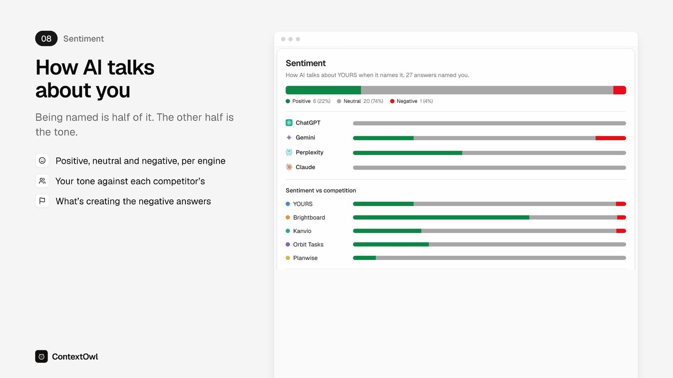The height and width of the screenshot is (378, 673).
Task: Click the Sentiment panel heading
Action: pos(305,63)
